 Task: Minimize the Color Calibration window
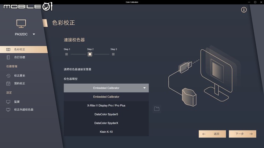249,2
